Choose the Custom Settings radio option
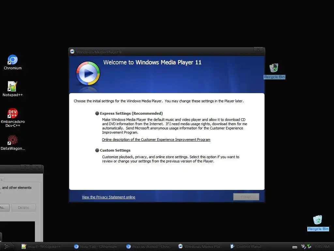Viewport: 334px width, 251px height. coord(97,150)
